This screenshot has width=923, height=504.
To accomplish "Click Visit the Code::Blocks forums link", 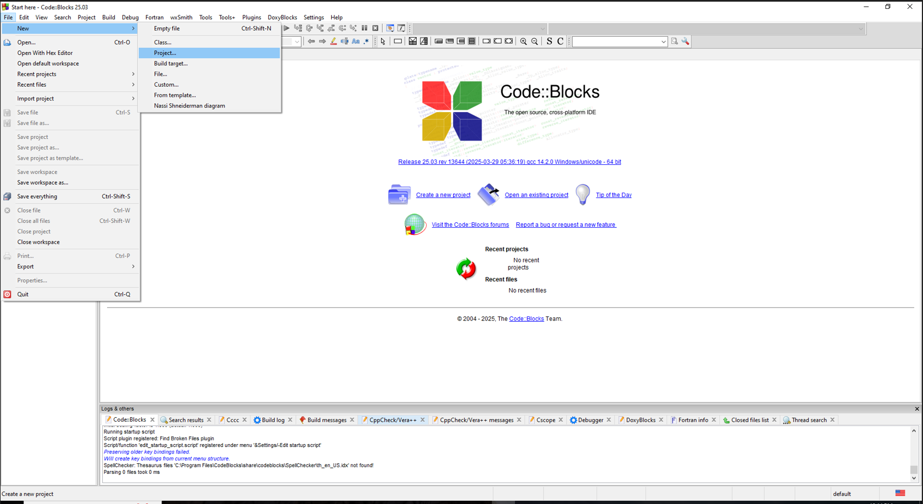I will [470, 225].
